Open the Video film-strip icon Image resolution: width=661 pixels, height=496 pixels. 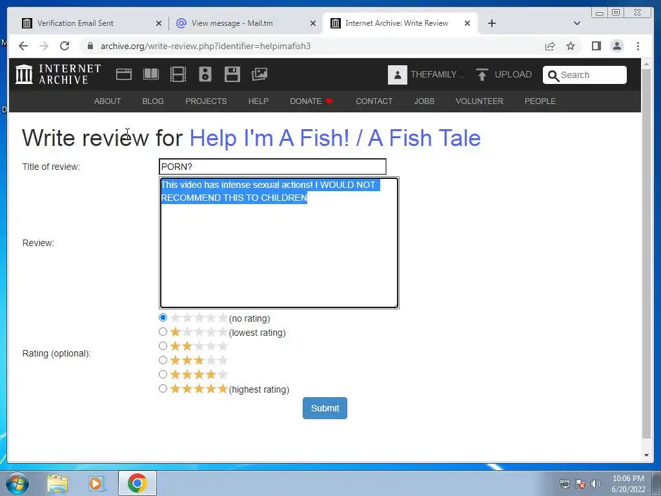[x=178, y=75]
